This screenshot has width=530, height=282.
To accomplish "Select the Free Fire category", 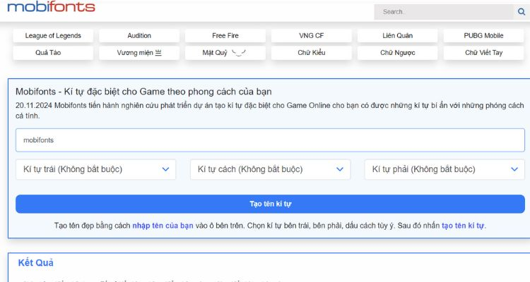I will click(225, 36).
